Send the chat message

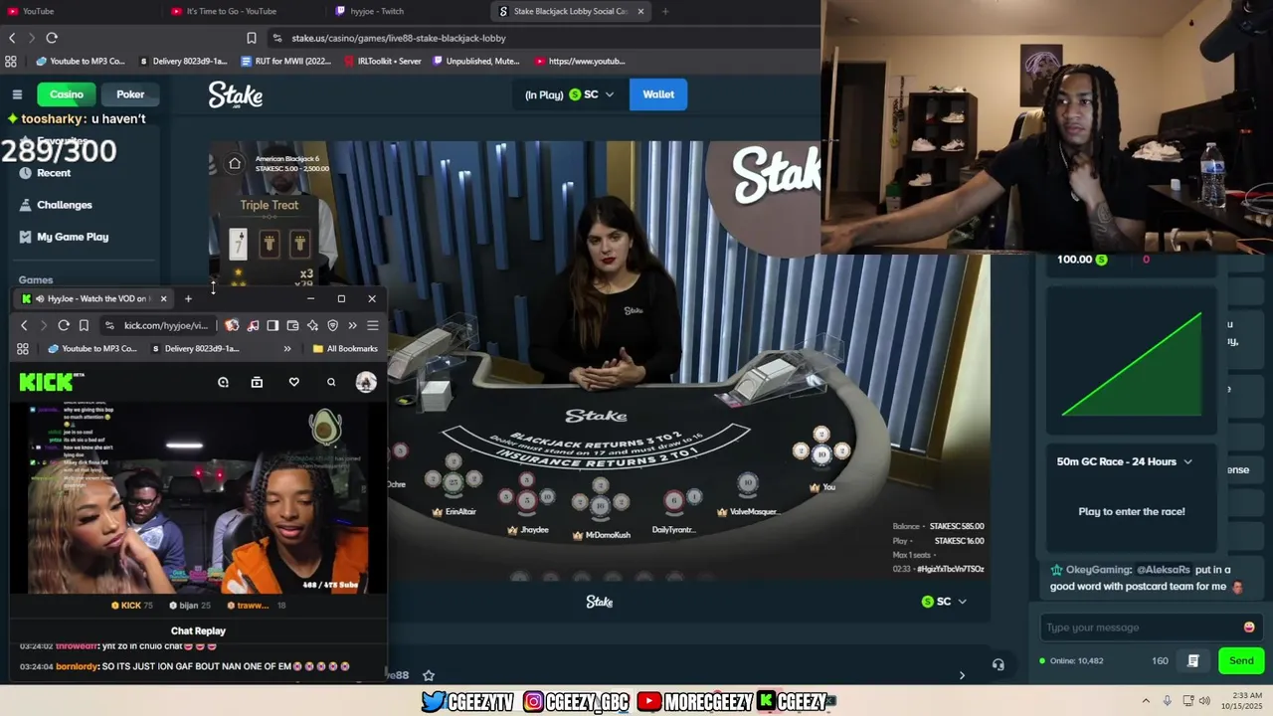click(x=1241, y=660)
